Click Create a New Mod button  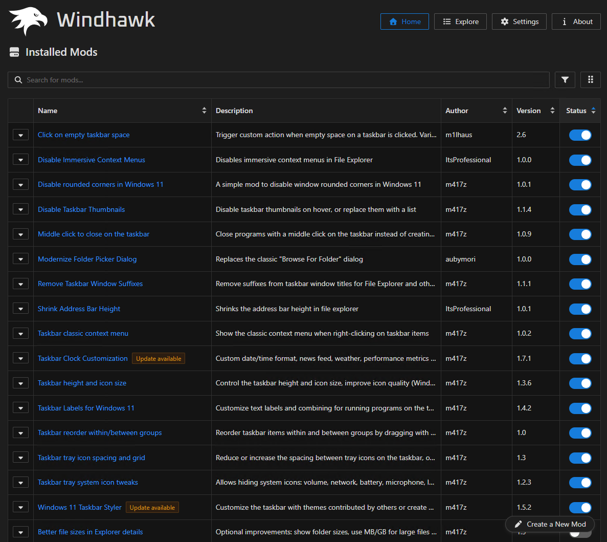pyautogui.click(x=550, y=524)
